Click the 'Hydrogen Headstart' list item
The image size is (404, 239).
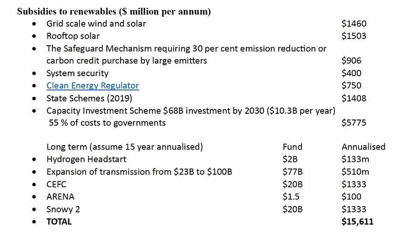click(x=86, y=159)
